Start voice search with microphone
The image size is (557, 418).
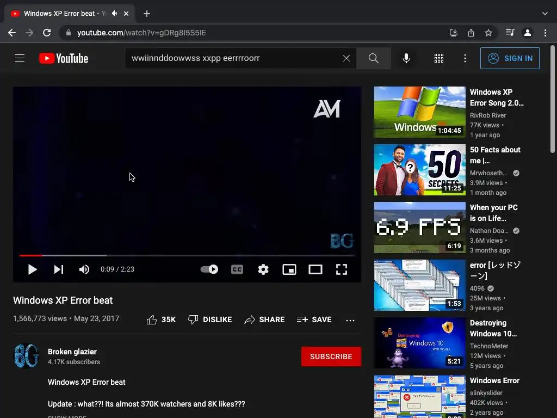(406, 58)
